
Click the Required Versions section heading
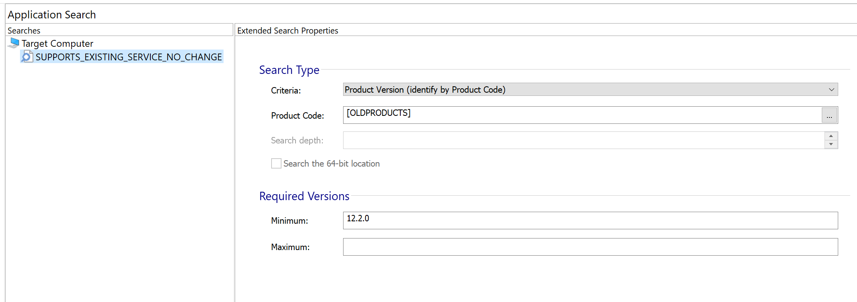304,196
